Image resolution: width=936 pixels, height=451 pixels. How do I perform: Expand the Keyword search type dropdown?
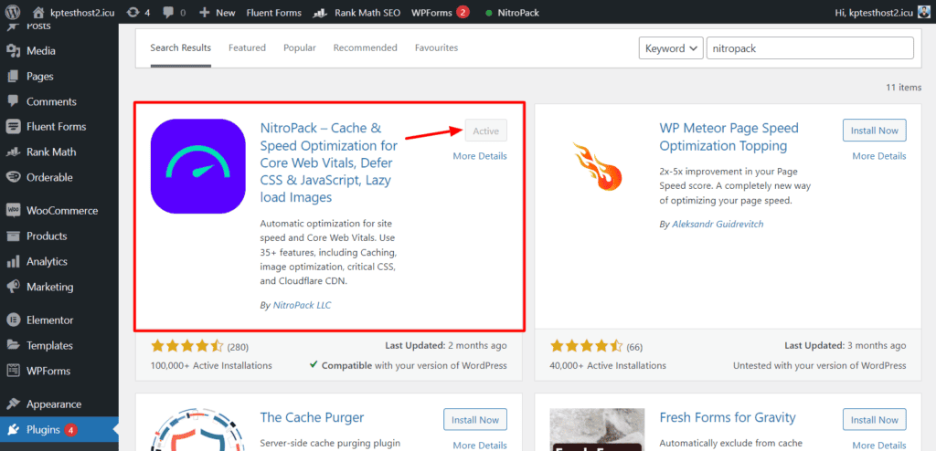[670, 48]
